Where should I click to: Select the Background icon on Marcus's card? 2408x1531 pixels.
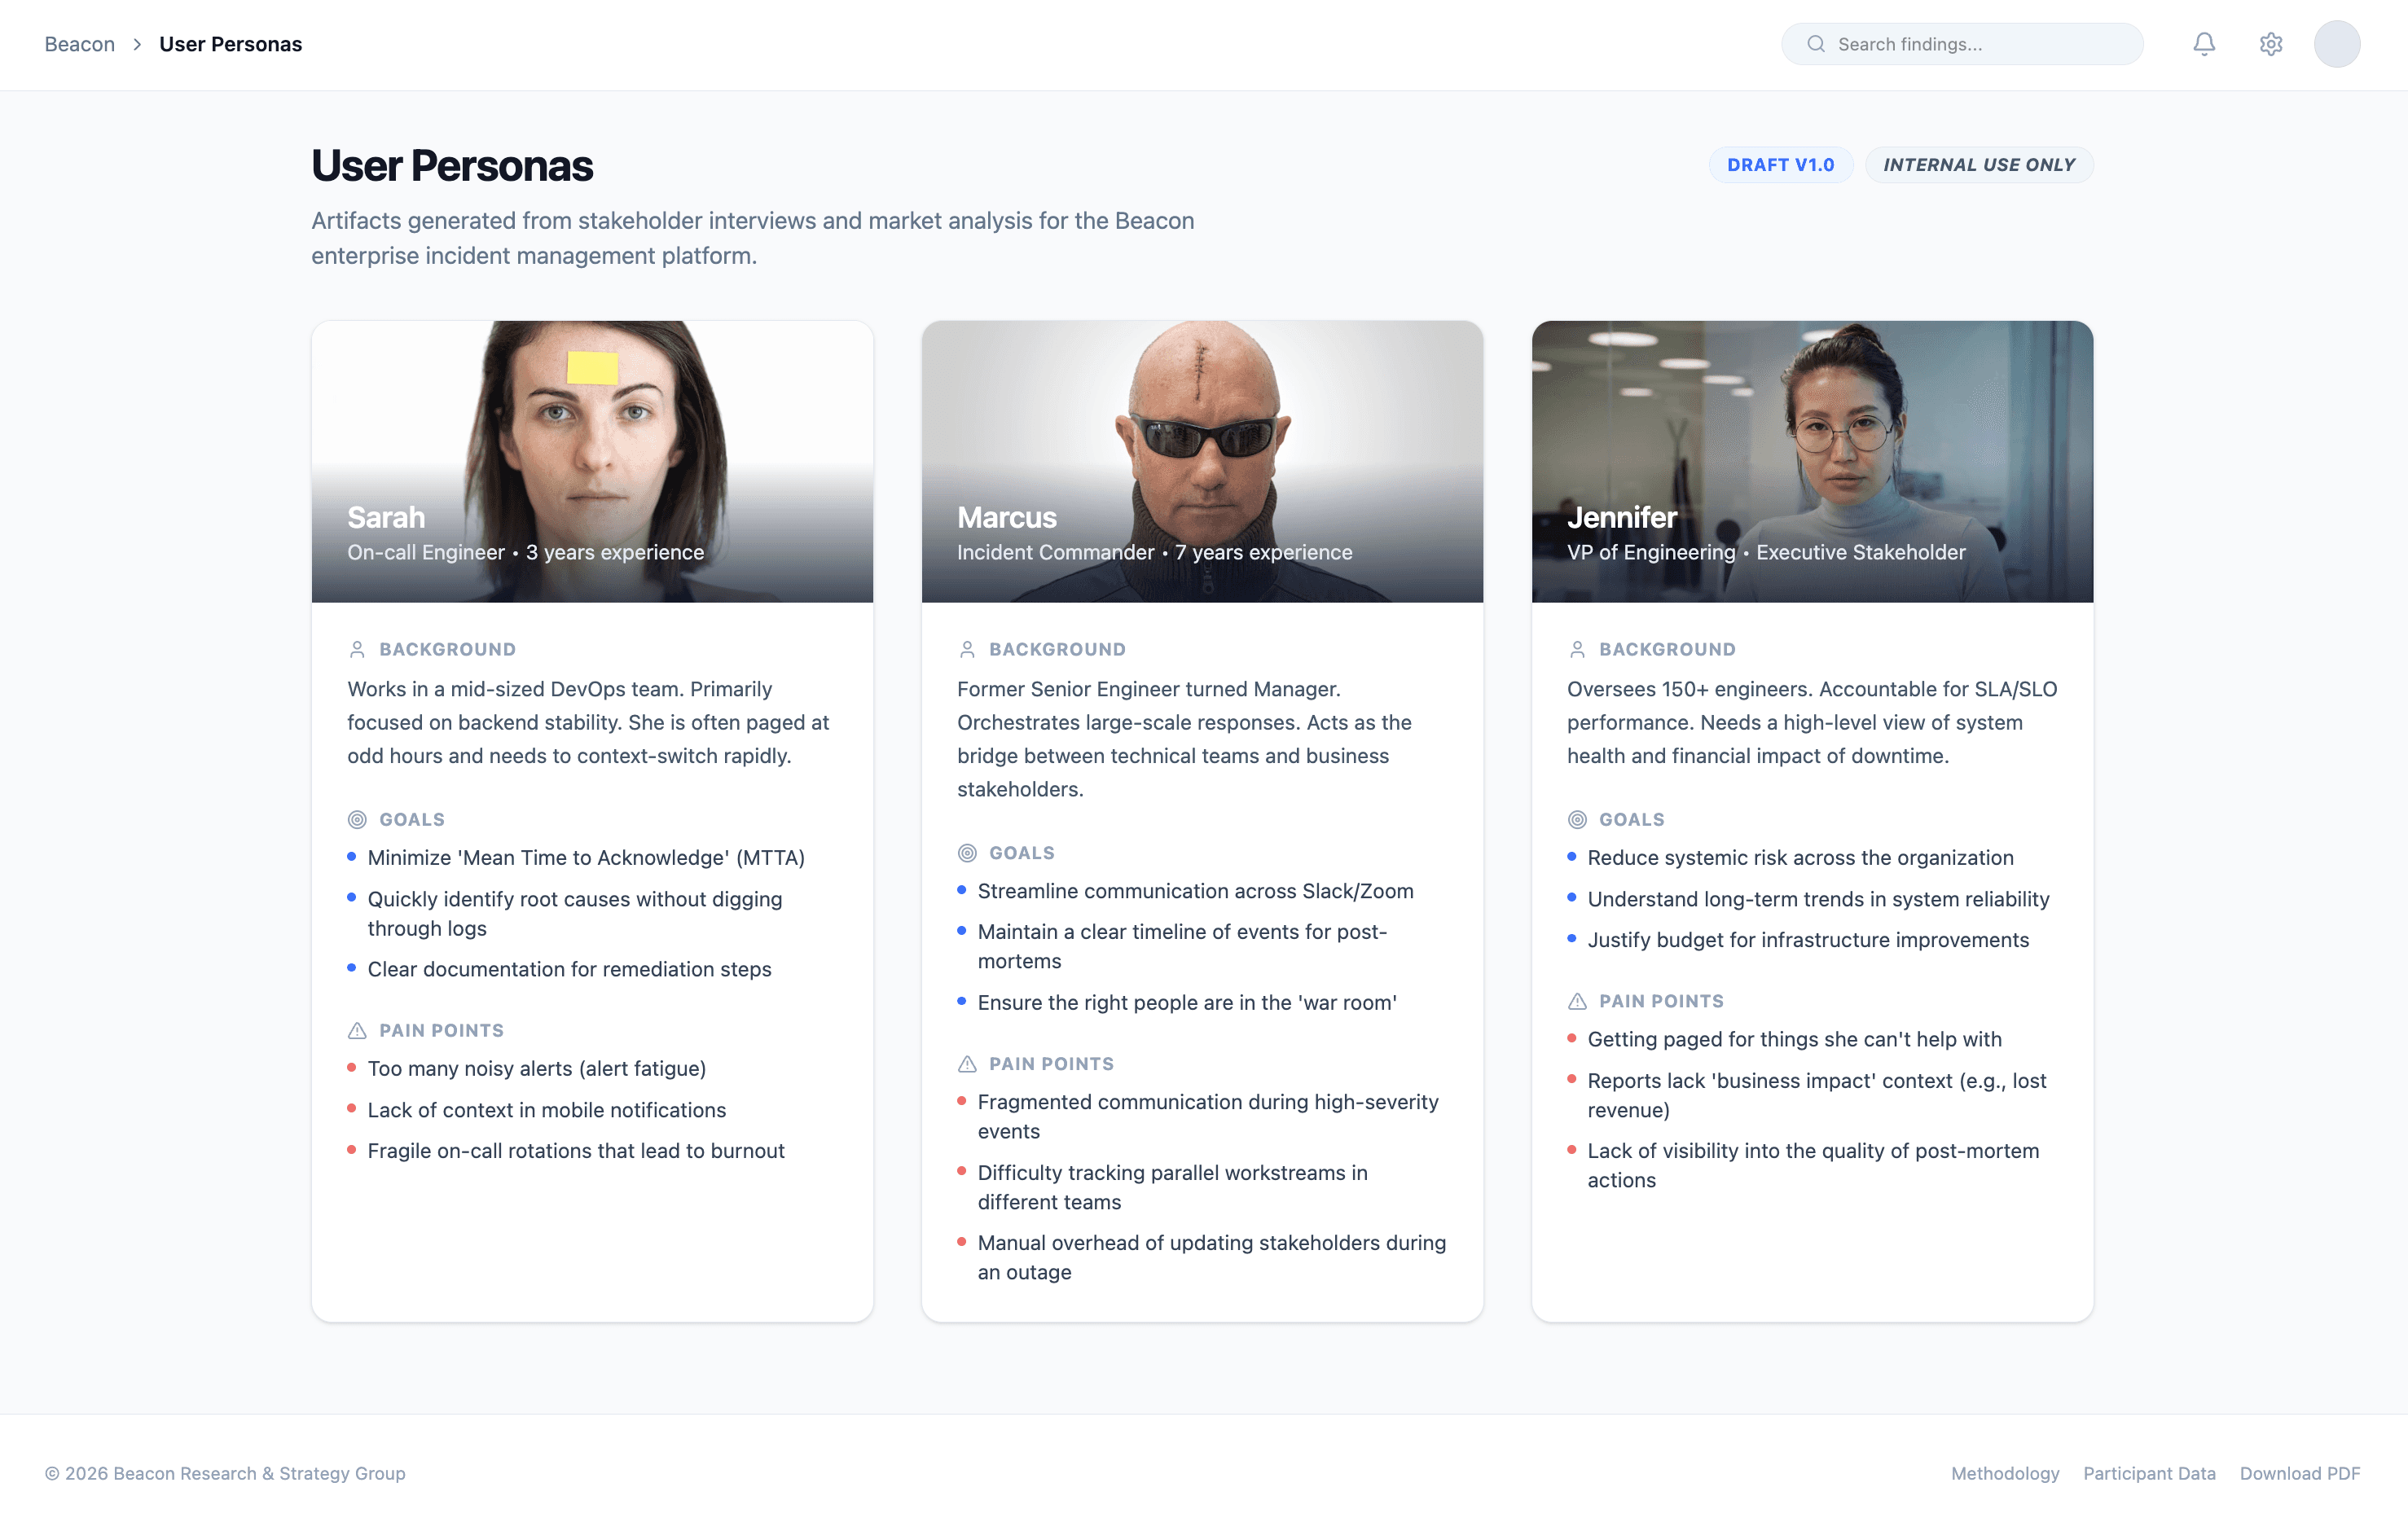[x=967, y=648]
